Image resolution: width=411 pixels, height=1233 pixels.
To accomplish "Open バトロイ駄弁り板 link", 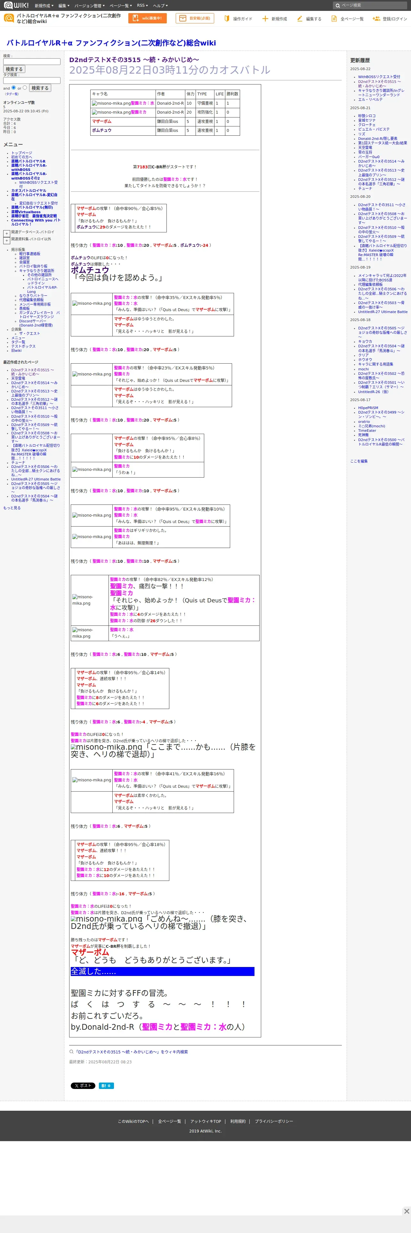I will pos(33,266).
